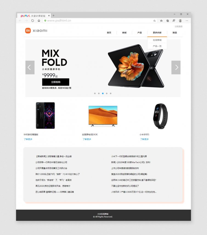Image resolution: width=207 pixels, height=235 pixels.
Task: Close the psdhtml browser tab
Action: click(x=49, y=16)
